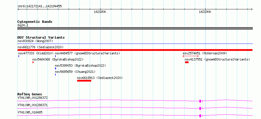
Task: Select the red marker under nsv5464368
Action: [33, 62]
